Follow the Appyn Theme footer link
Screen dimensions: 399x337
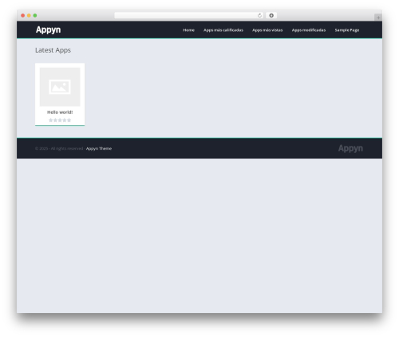[99, 148]
